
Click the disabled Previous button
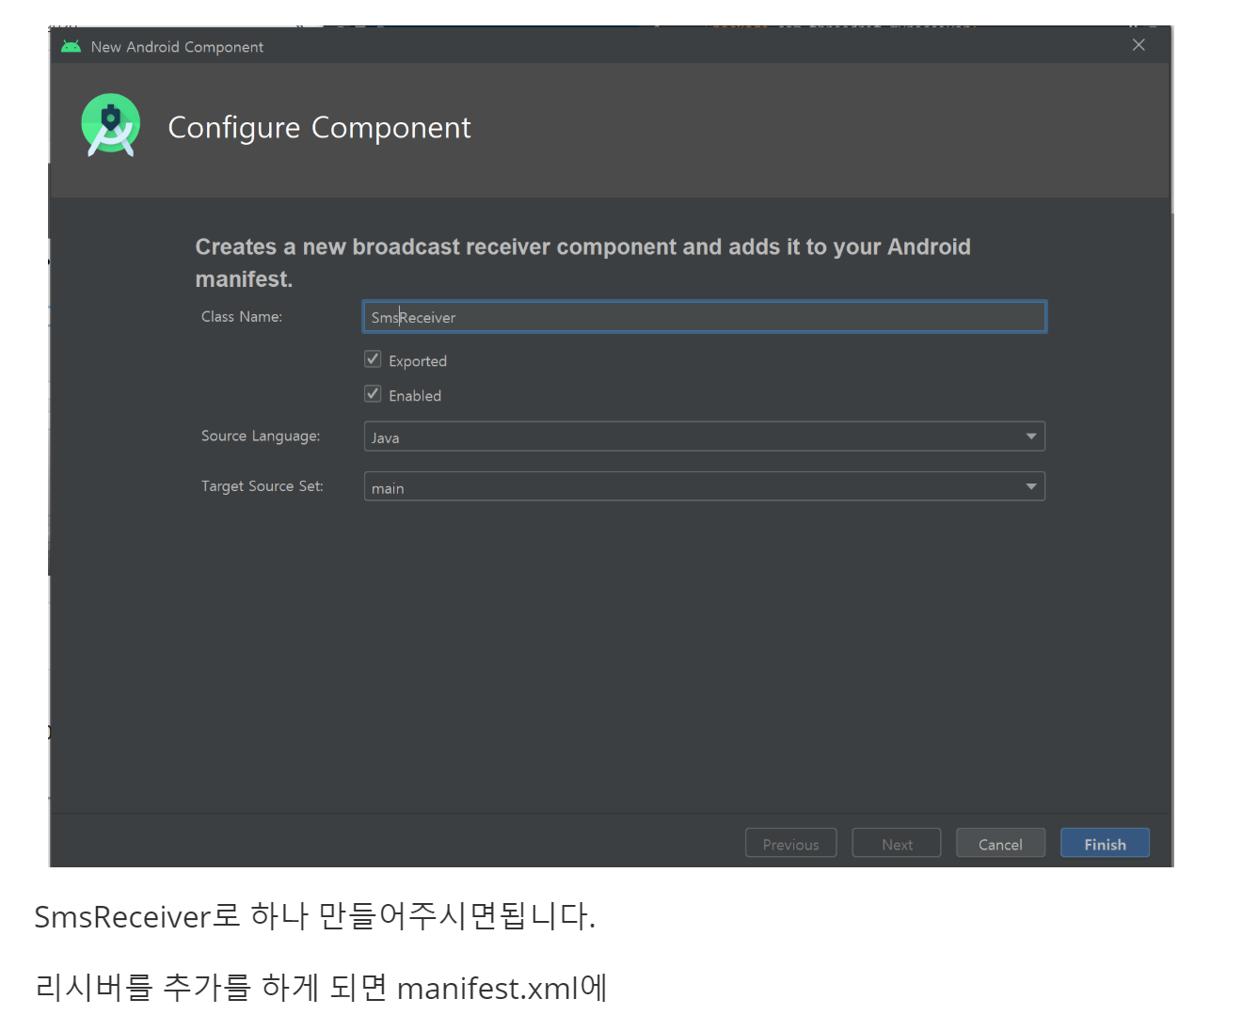pyautogui.click(x=790, y=843)
